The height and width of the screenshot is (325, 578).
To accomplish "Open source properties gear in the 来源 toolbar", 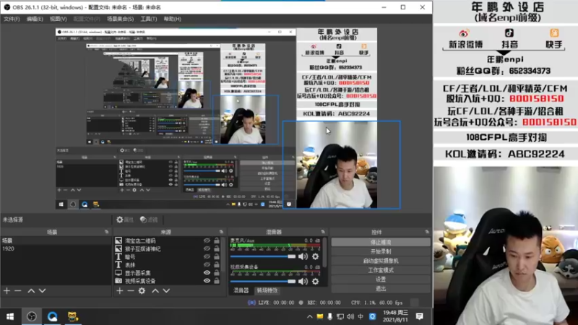I will point(142,291).
